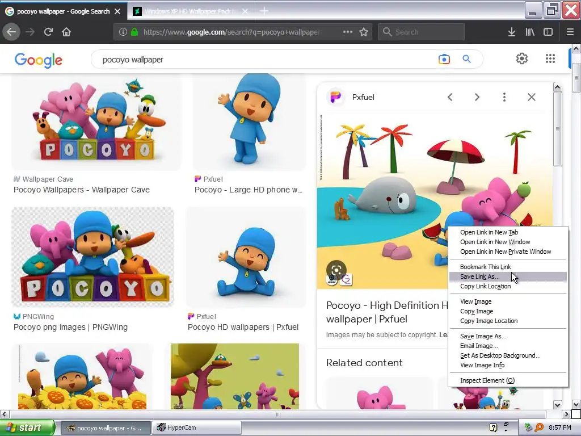581x436 pixels.
Task: Close the pocoyo wallpaper tab
Action: 117,11
